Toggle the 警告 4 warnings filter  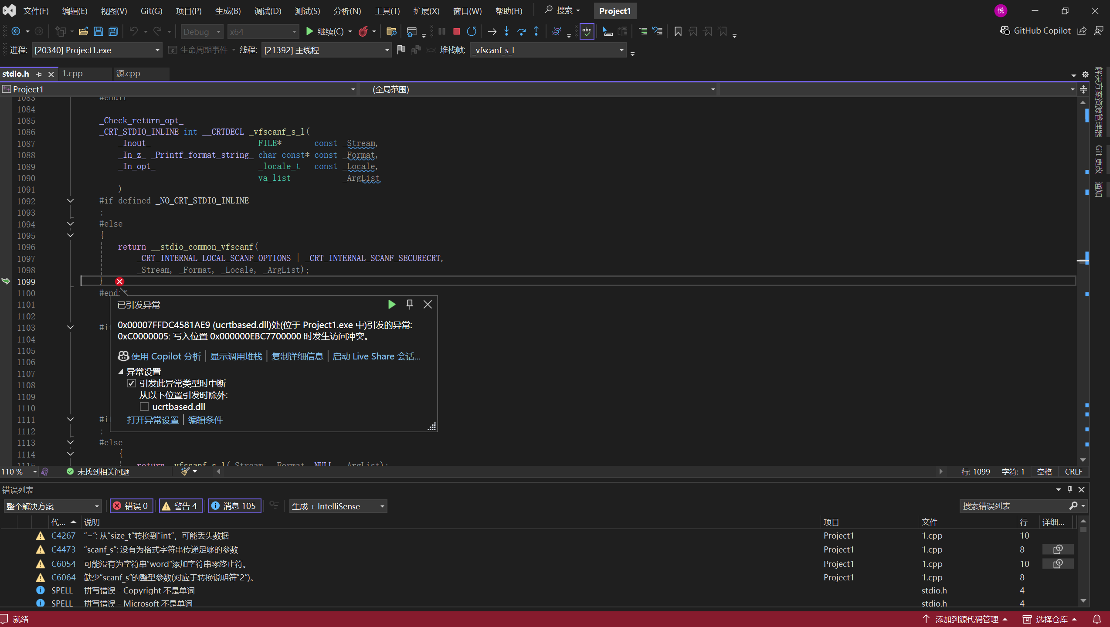(x=180, y=506)
